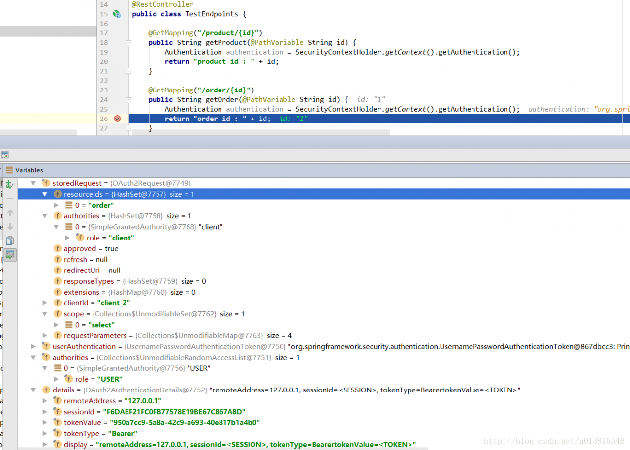This screenshot has height=450, width=630.
Task: Click the Restore Layout icon above Variables
Action: [x=5, y=155]
